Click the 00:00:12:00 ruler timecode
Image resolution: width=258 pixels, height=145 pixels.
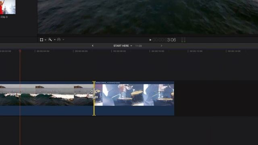click(x=196, y=51)
